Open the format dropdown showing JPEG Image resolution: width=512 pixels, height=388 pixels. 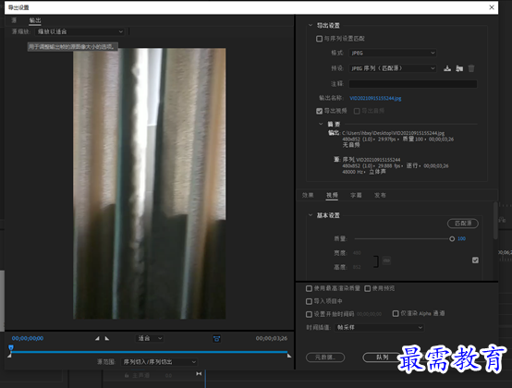(393, 53)
